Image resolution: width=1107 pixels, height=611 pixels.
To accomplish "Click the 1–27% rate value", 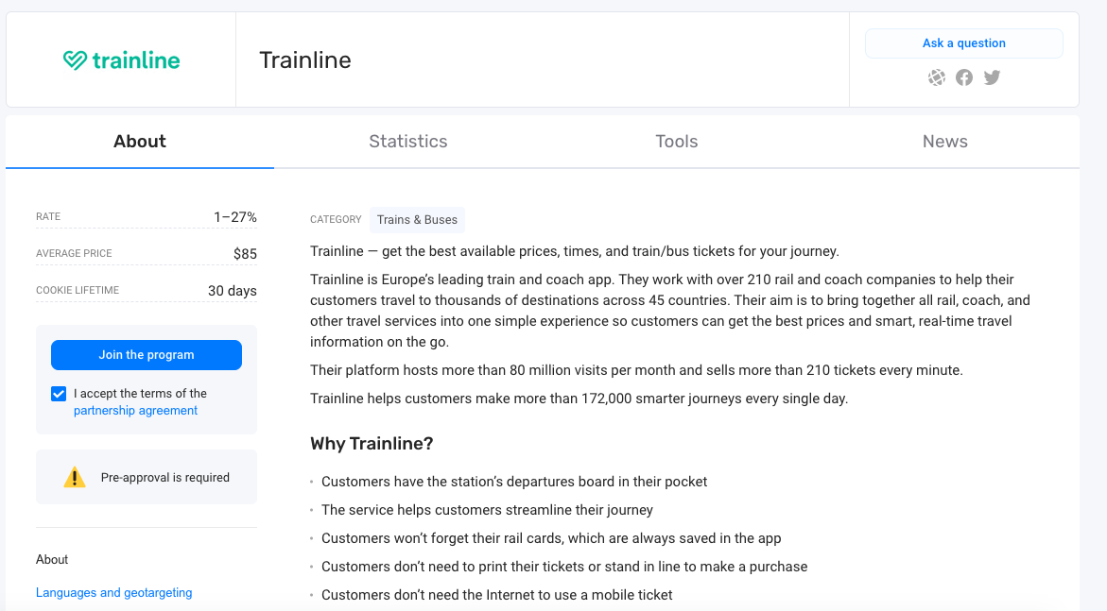I will tap(234, 217).
